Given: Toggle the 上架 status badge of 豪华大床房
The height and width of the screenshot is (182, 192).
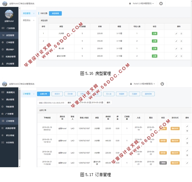Looking at the screenshot, I should click(155, 56).
